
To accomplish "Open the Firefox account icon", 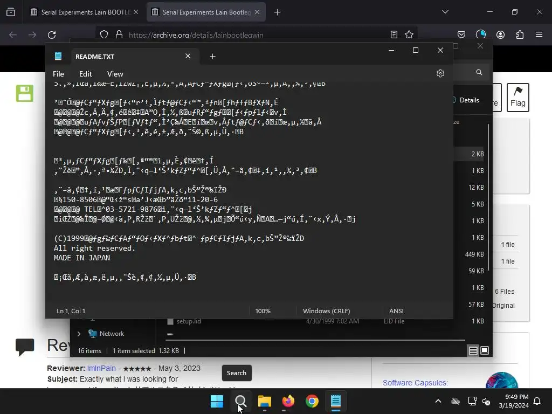I will pos(500,34).
